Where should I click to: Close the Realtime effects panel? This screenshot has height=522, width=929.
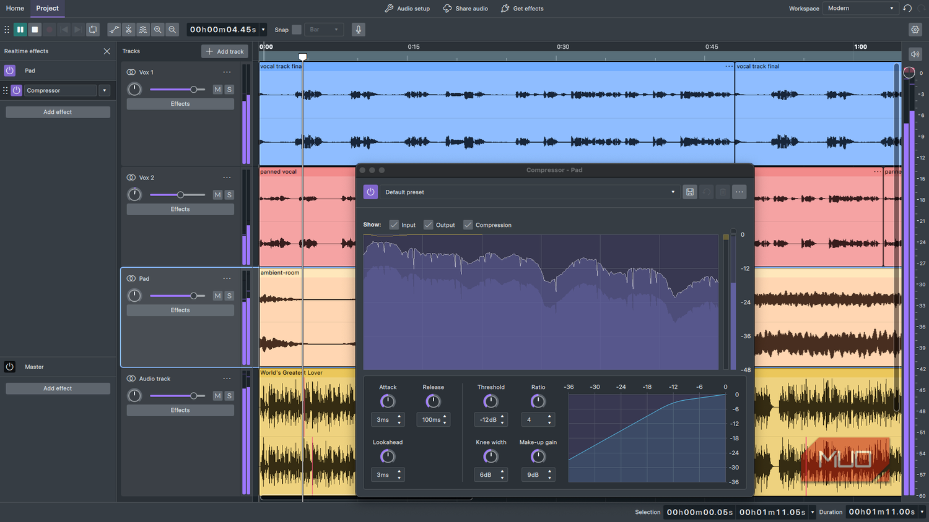(x=107, y=51)
